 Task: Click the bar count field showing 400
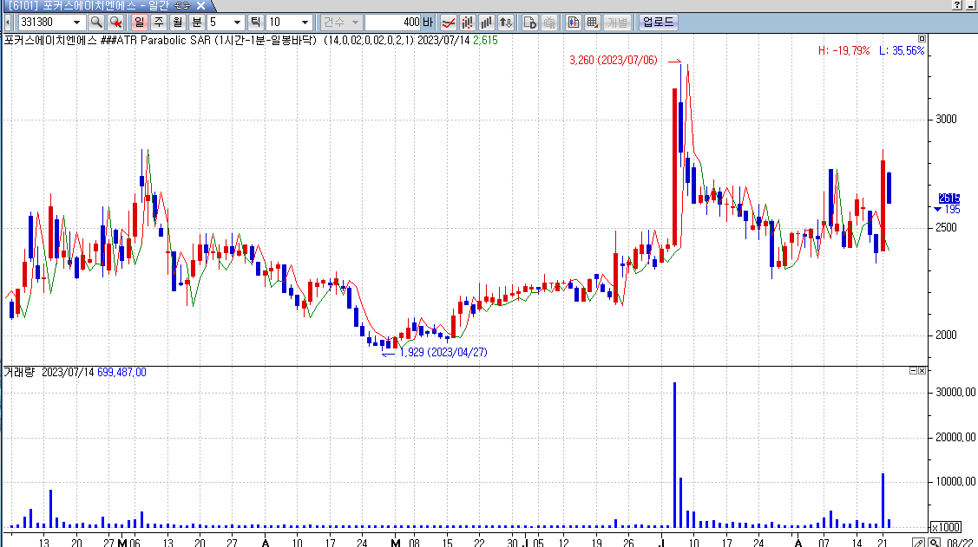[393, 22]
